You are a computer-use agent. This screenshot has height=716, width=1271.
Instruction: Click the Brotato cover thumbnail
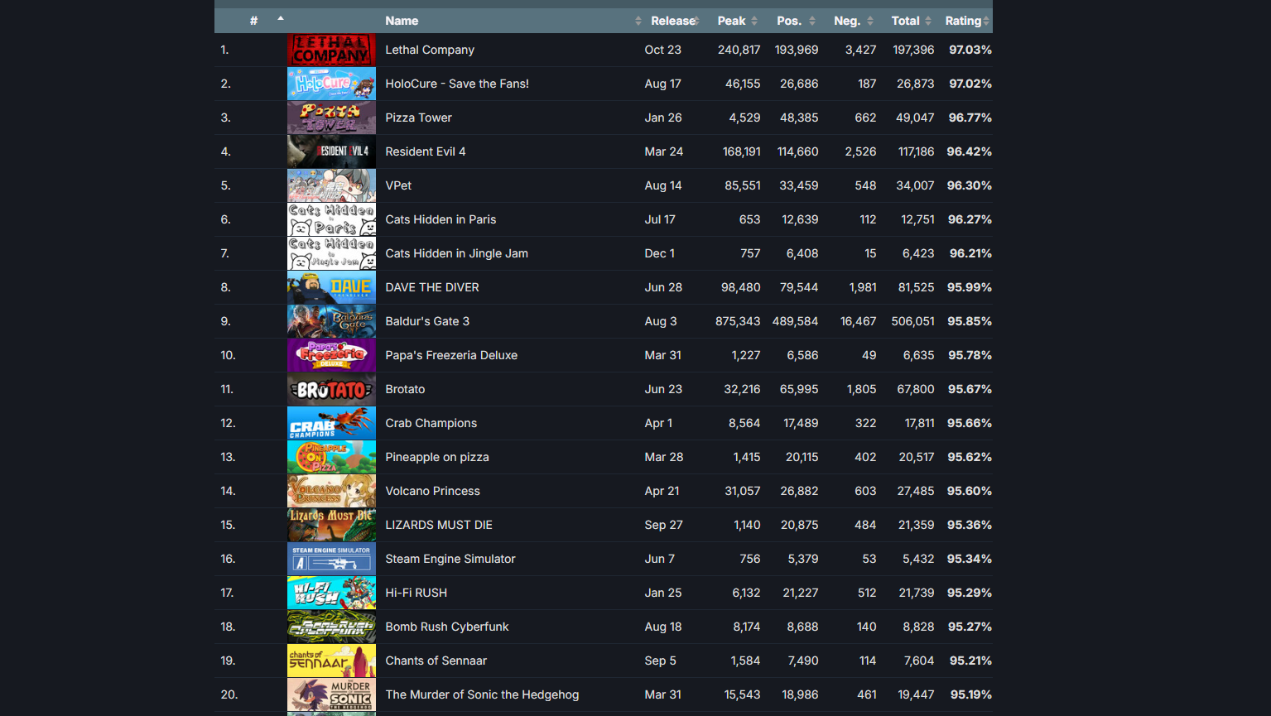point(331,389)
